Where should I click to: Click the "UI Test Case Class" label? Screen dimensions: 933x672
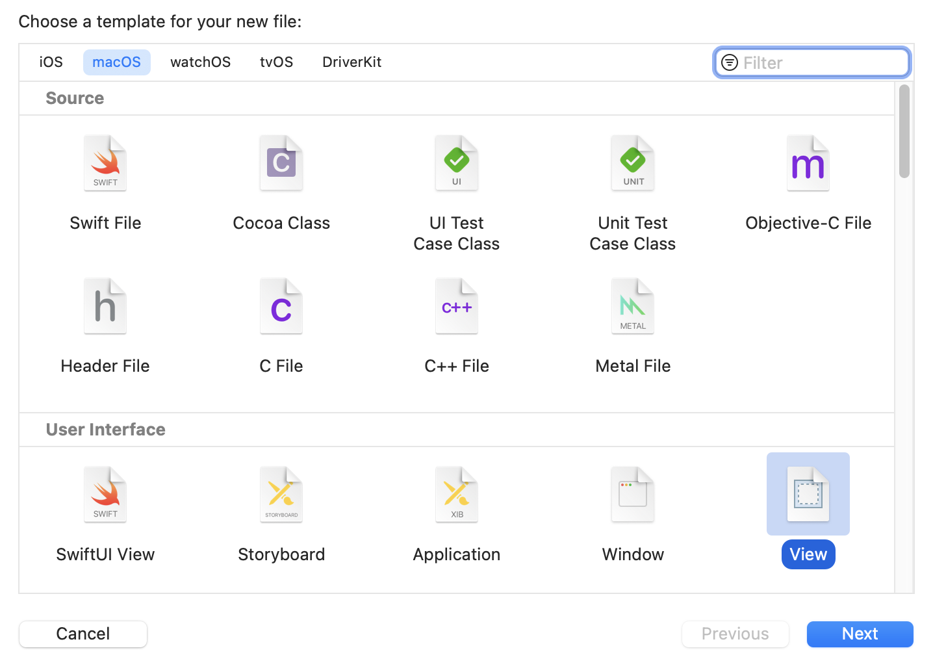pos(457,233)
